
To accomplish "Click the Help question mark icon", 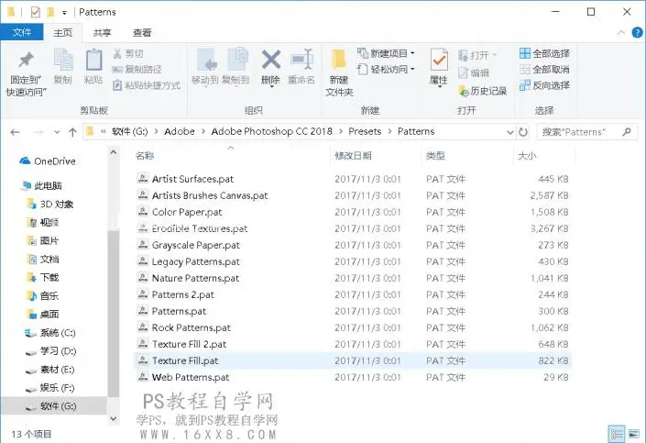I will [637, 33].
